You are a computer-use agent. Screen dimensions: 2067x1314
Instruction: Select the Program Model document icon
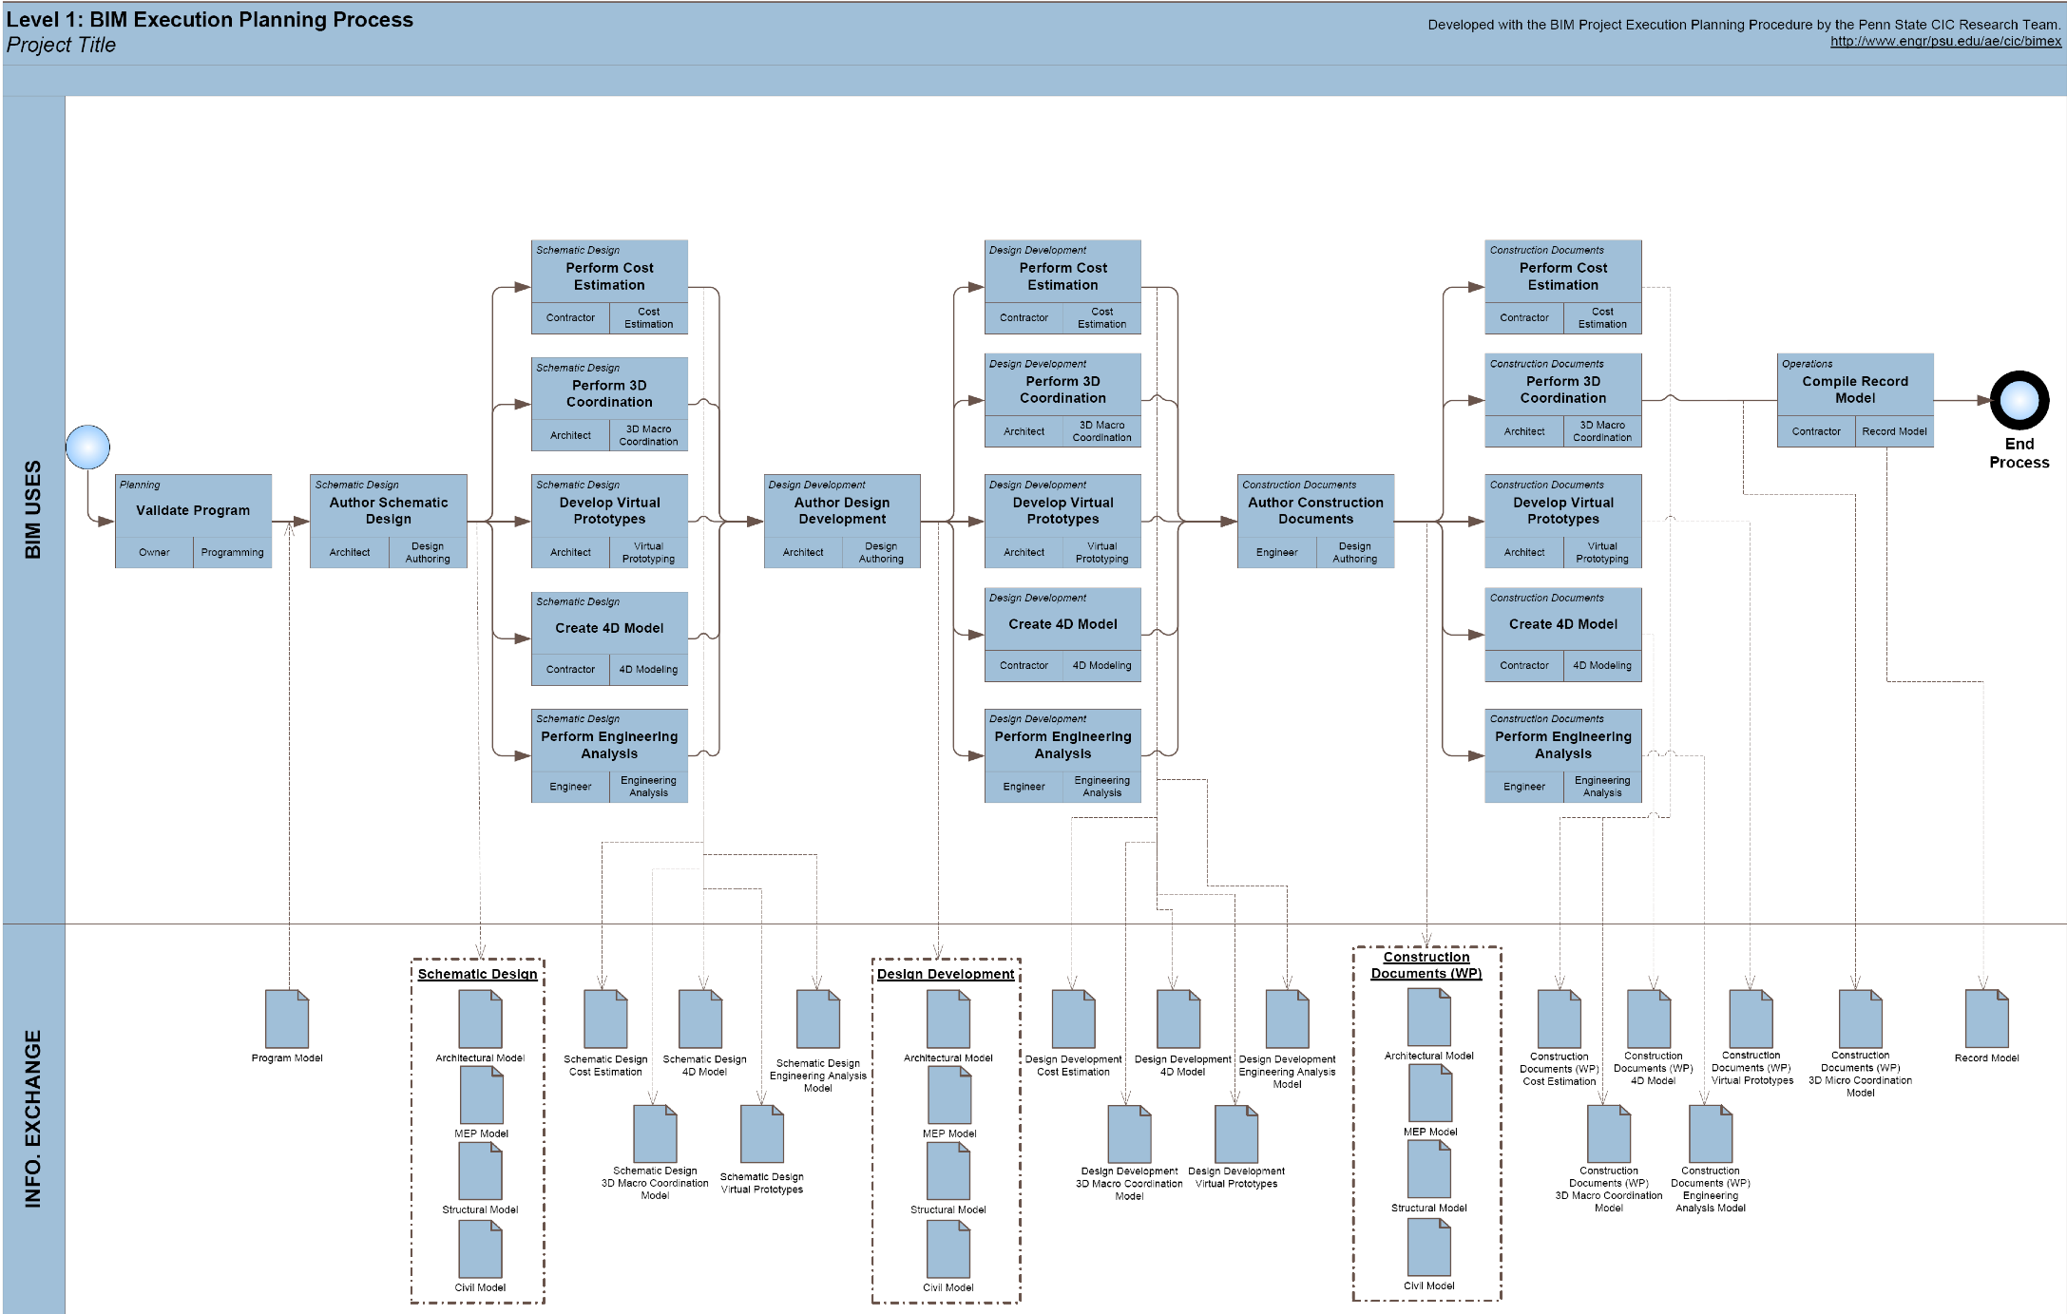point(286,1019)
